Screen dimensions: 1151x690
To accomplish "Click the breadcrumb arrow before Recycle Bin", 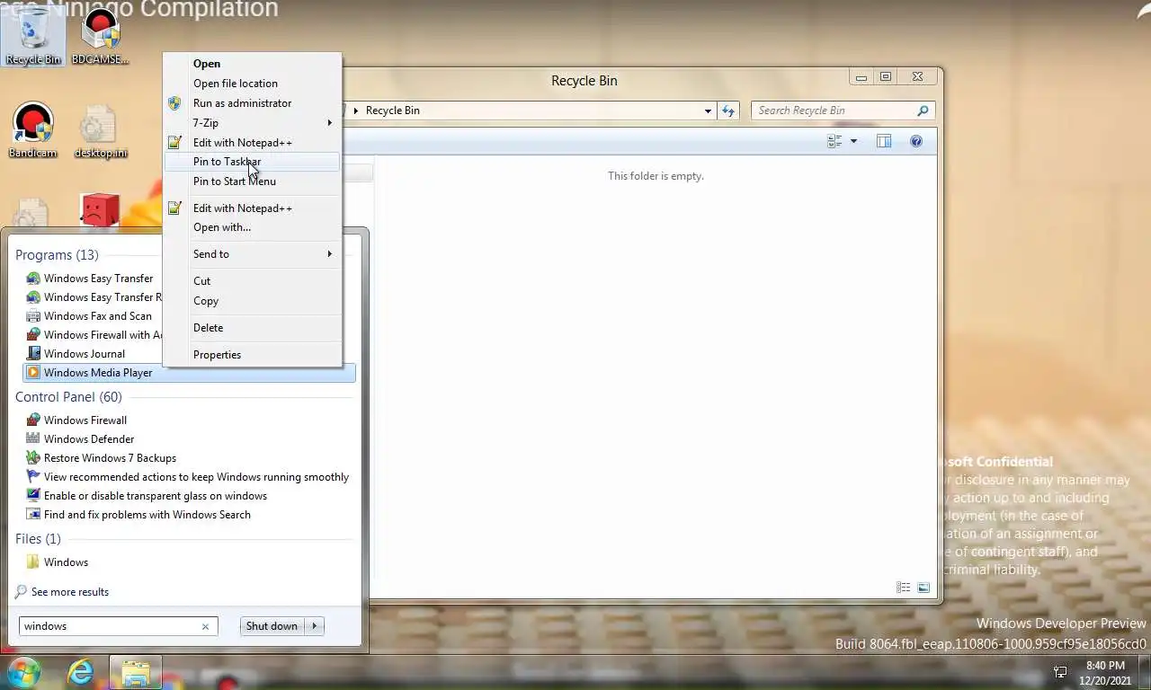I will [x=356, y=111].
